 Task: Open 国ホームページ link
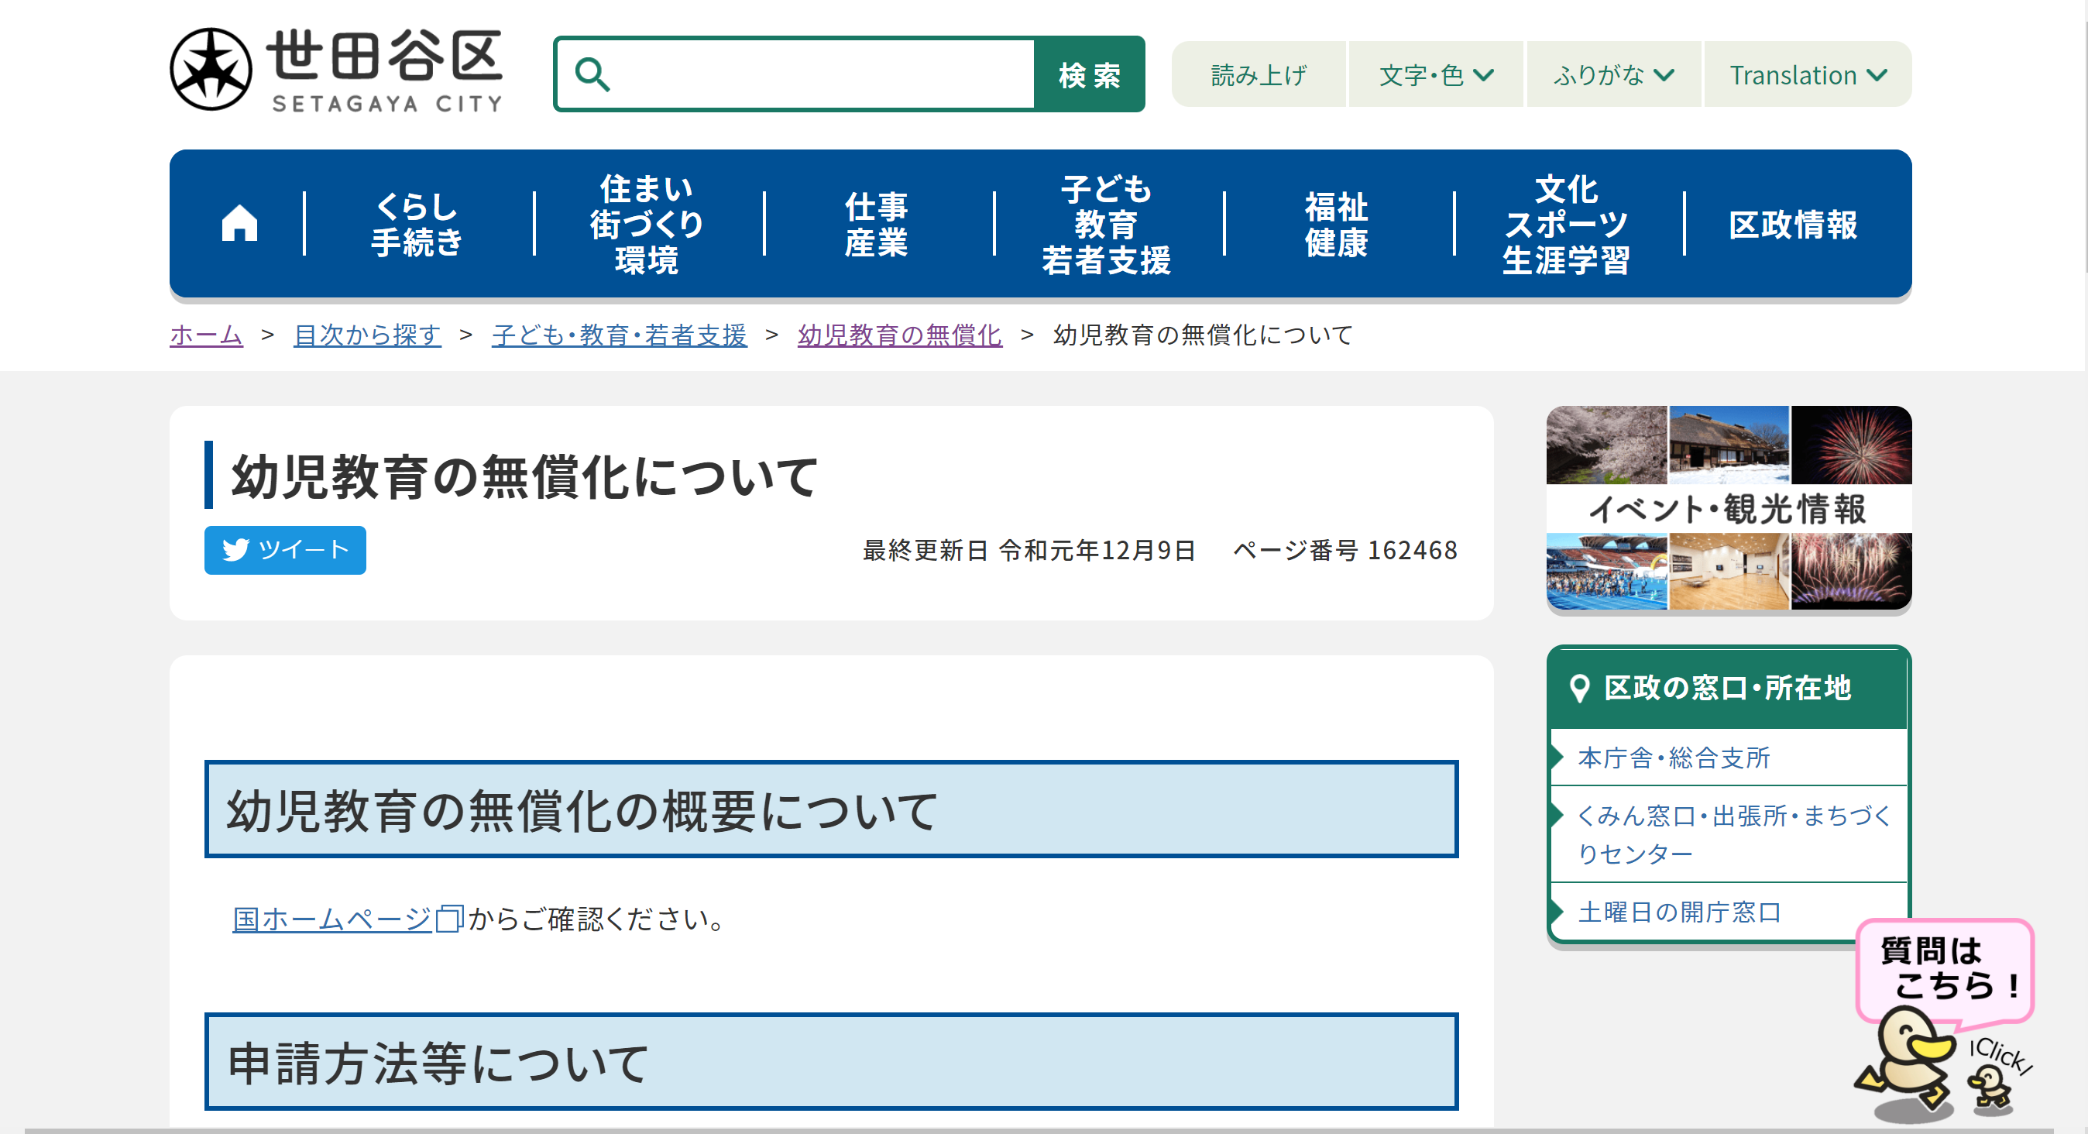coord(331,919)
